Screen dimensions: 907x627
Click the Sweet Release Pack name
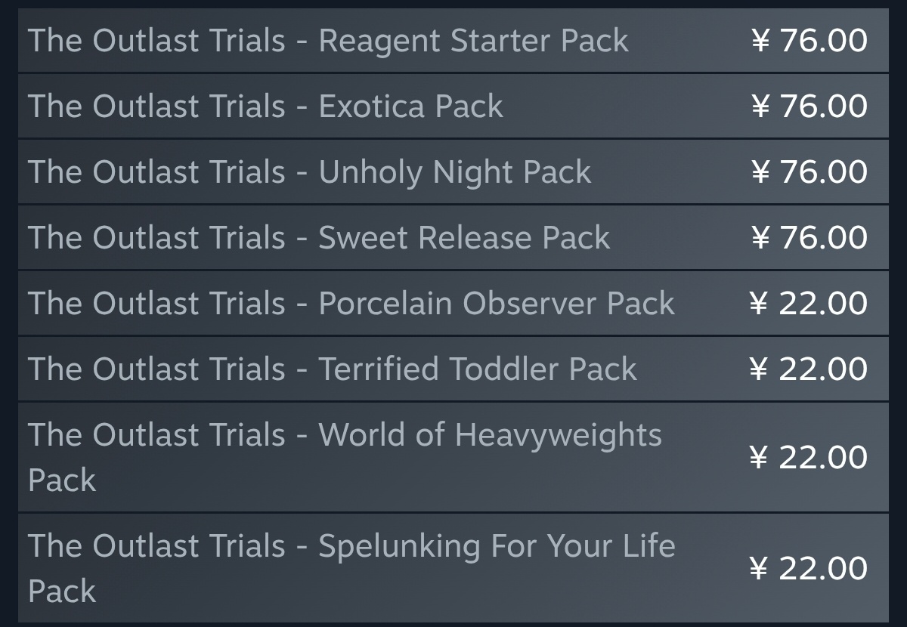(x=318, y=238)
